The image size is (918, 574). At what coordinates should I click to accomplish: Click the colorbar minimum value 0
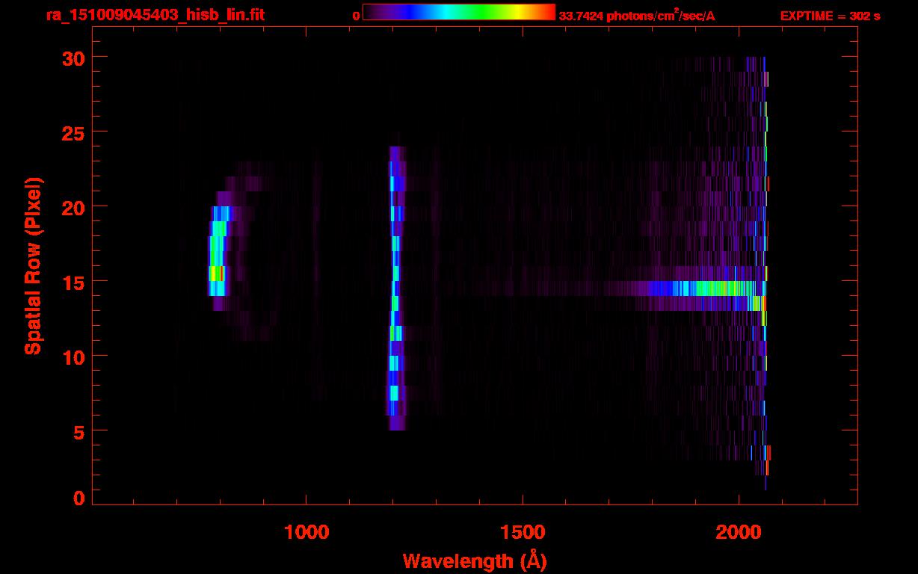click(357, 16)
